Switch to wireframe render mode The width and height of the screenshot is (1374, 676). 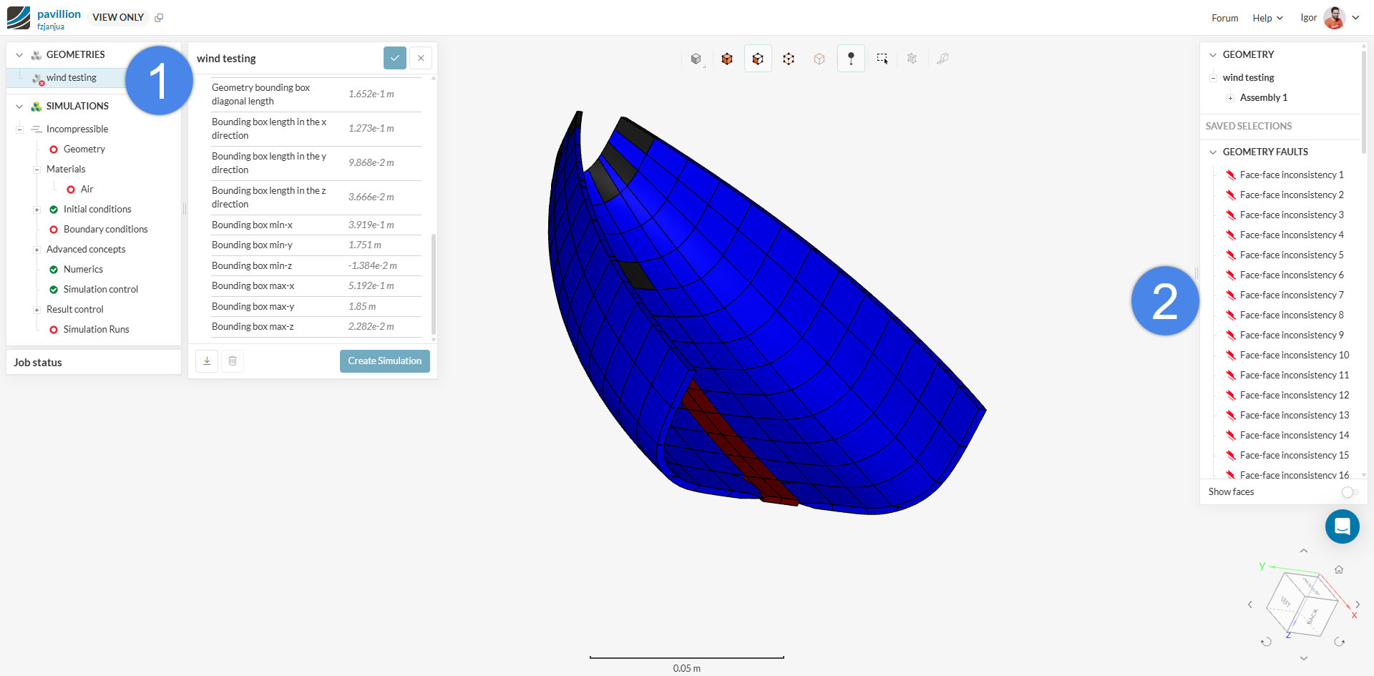(x=789, y=59)
